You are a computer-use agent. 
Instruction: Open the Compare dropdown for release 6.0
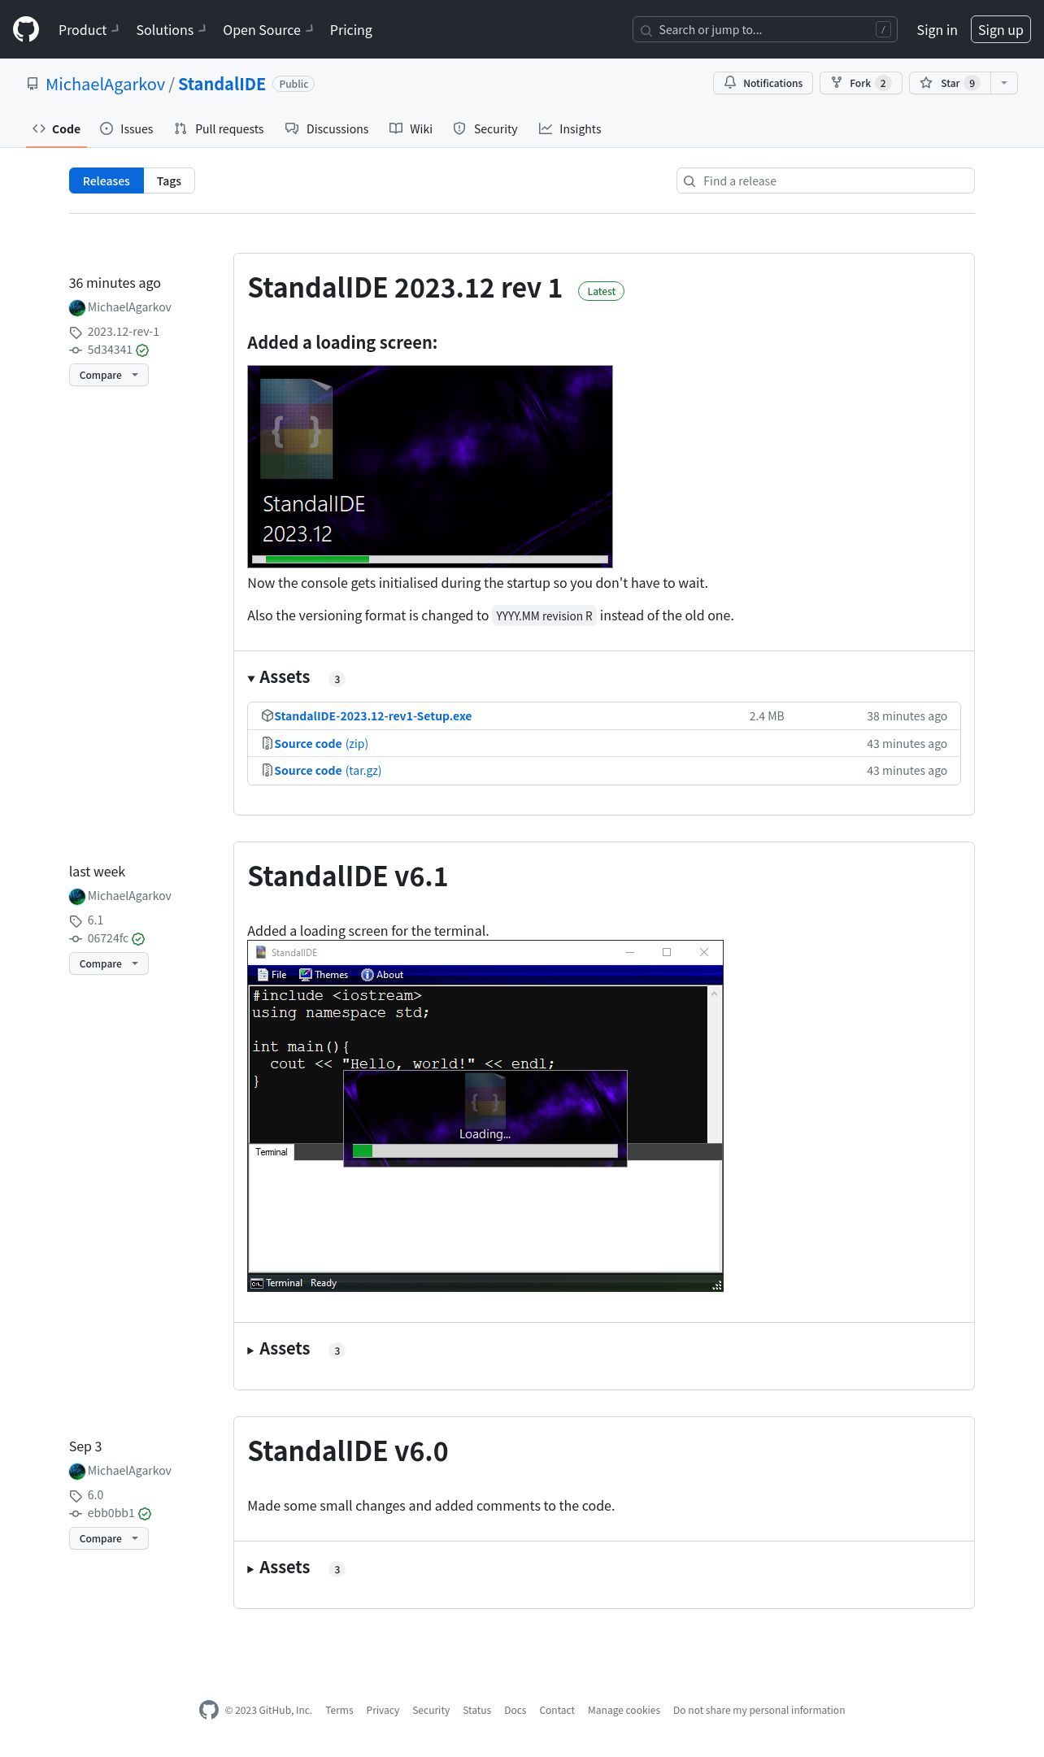[109, 1538]
